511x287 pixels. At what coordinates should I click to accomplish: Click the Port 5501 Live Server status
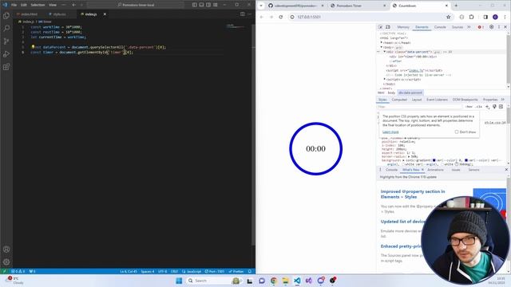click(215, 271)
